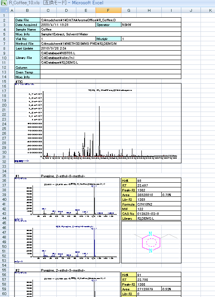Click the Library File merged label cell
This screenshot has height=297, width=215.
(27, 58)
